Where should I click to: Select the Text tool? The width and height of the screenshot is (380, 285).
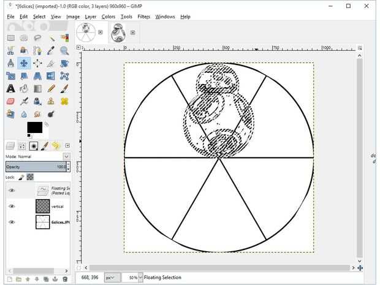click(10, 89)
